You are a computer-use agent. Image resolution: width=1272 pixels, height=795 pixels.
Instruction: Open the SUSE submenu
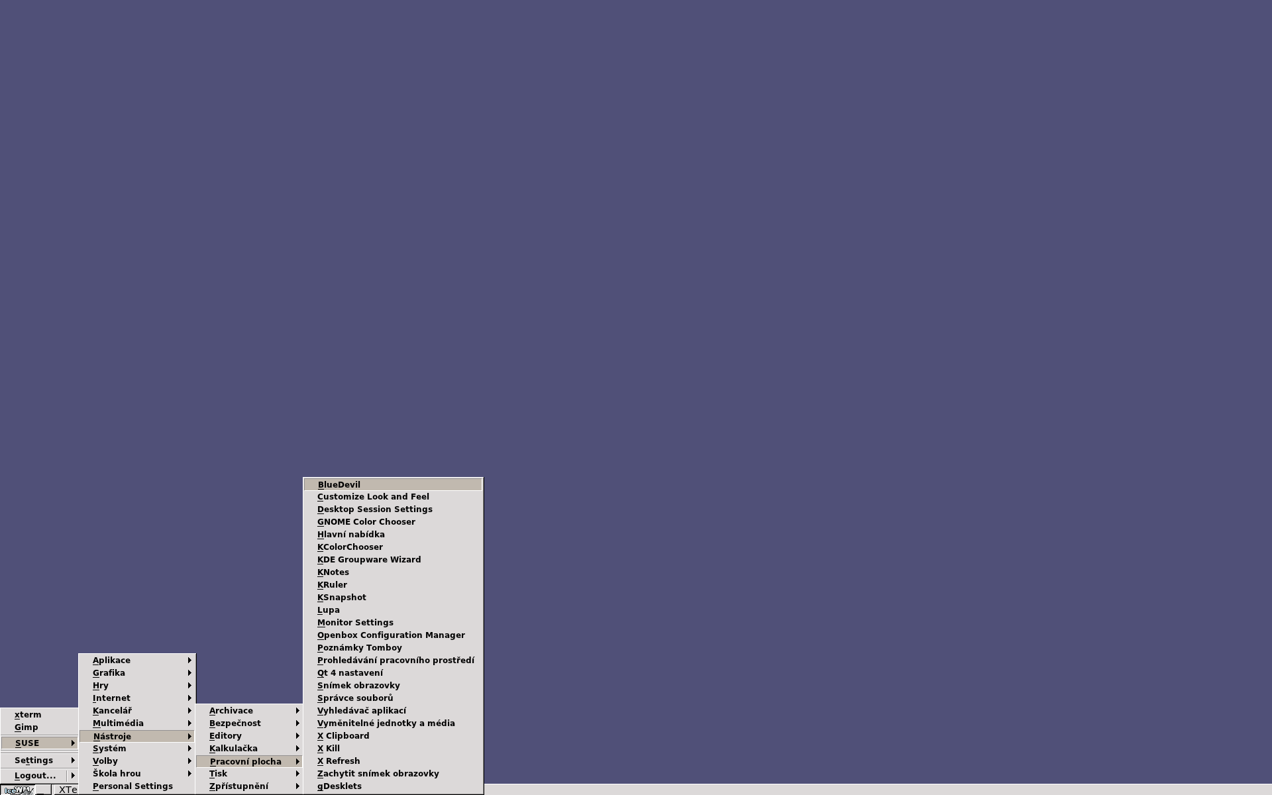[39, 743]
